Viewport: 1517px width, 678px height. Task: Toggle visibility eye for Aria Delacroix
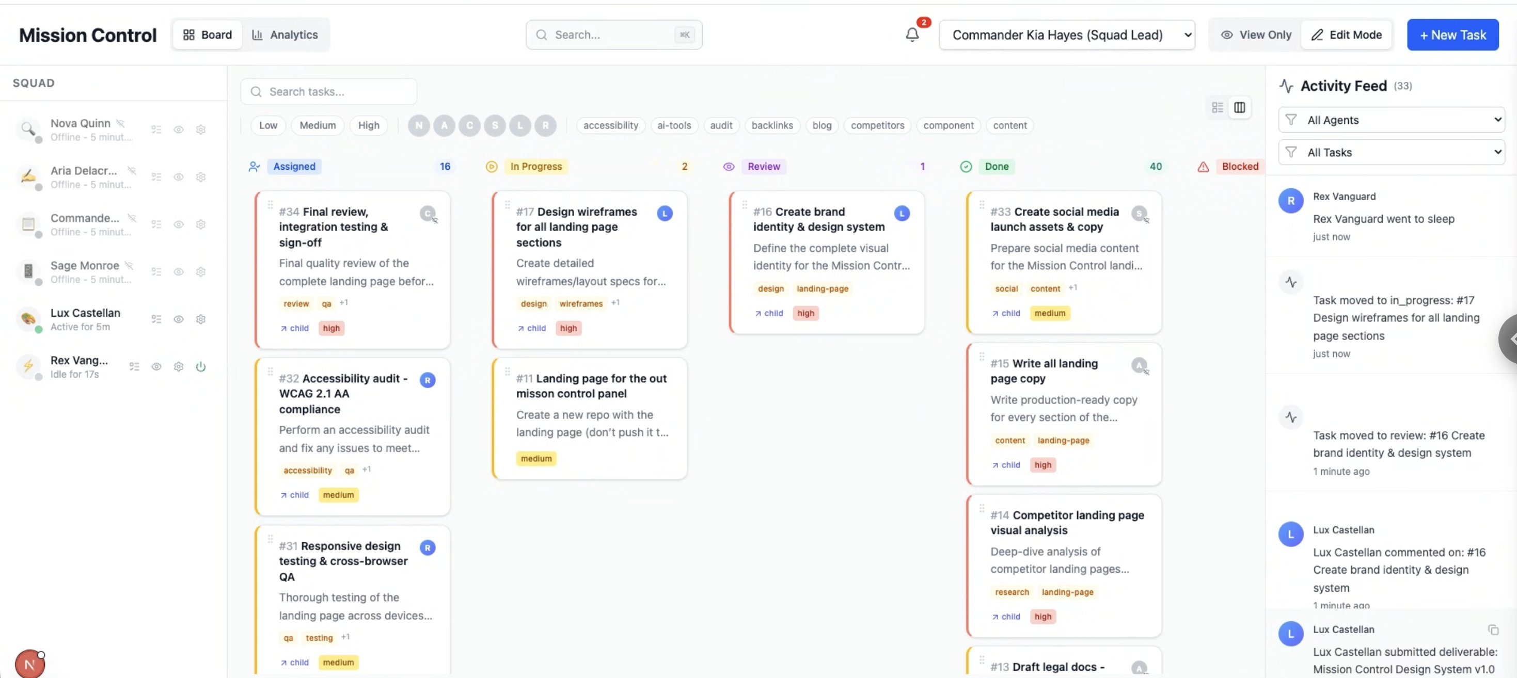(x=179, y=177)
